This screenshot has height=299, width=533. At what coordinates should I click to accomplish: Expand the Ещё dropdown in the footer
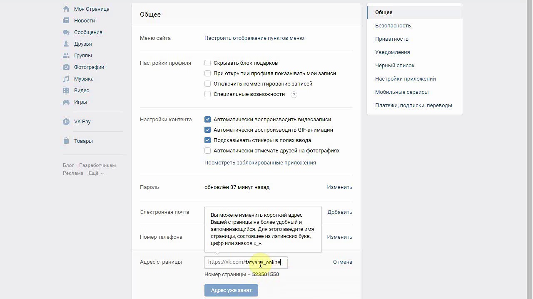pyautogui.click(x=96, y=173)
